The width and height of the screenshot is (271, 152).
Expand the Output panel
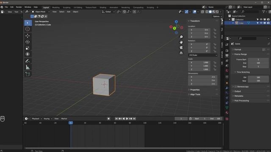[x=238, y=91]
